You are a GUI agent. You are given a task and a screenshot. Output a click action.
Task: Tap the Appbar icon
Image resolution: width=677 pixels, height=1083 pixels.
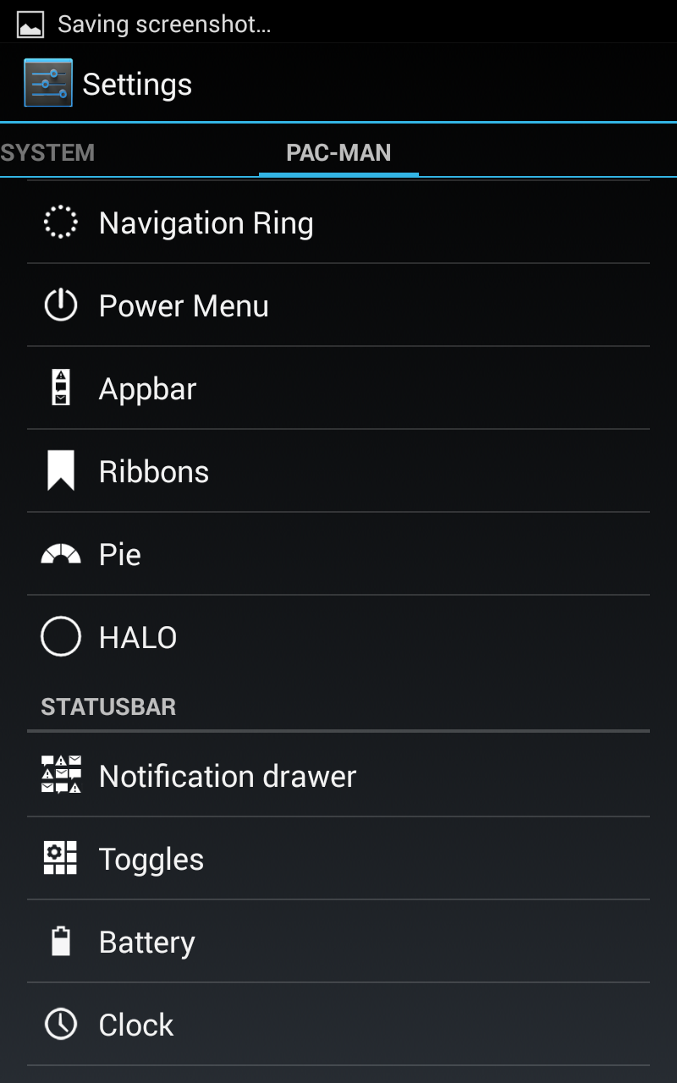(x=61, y=388)
